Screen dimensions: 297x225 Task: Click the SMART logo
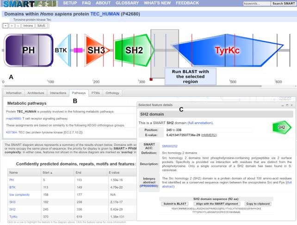[x=30, y=3]
